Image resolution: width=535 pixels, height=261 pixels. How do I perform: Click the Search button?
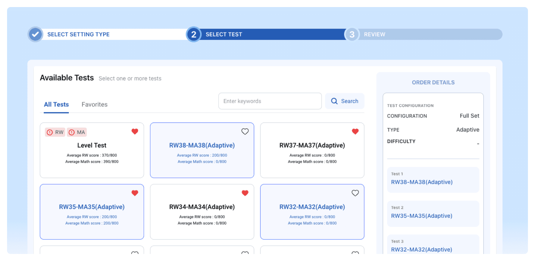[x=345, y=101]
